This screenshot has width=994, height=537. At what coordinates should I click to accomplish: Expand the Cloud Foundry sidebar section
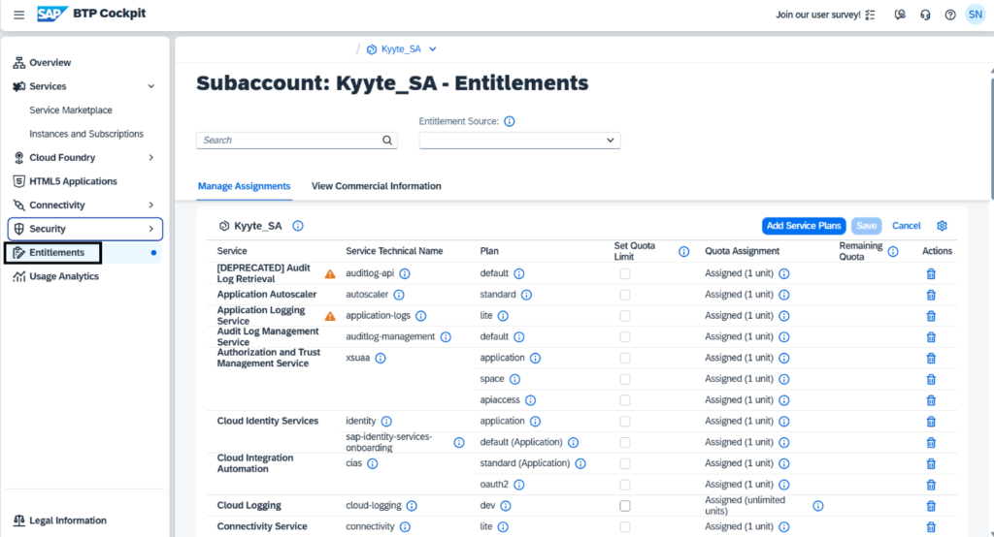point(150,158)
